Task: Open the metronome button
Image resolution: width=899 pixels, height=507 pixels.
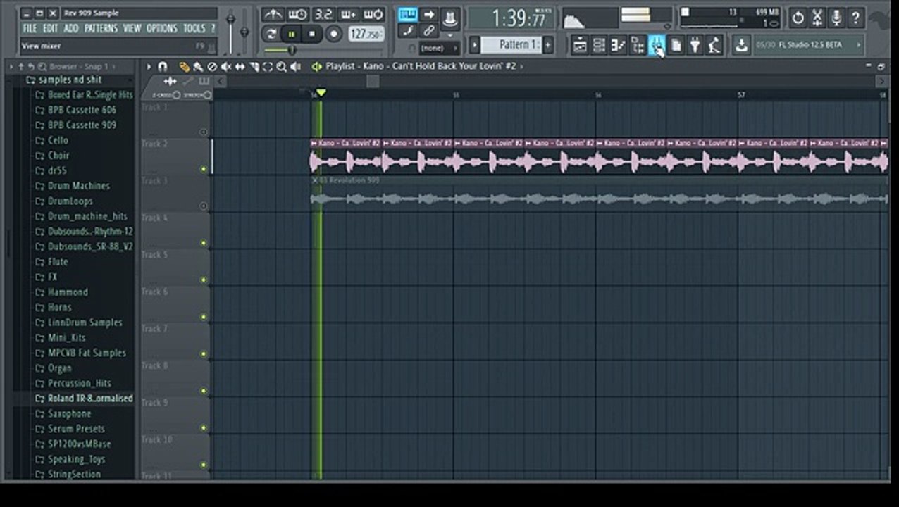Action: pyautogui.click(x=273, y=15)
